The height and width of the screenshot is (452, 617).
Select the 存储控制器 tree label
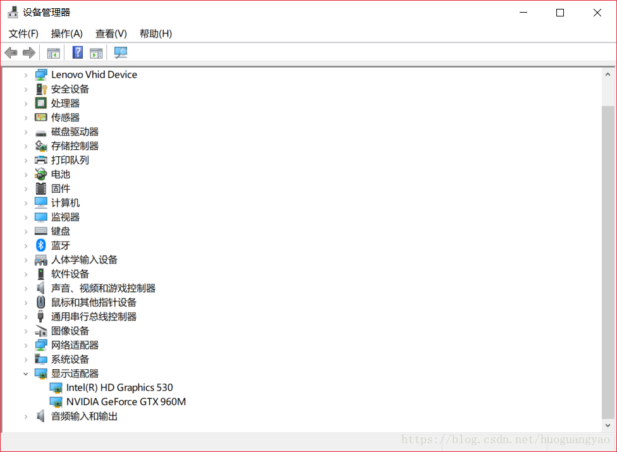(75, 146)
